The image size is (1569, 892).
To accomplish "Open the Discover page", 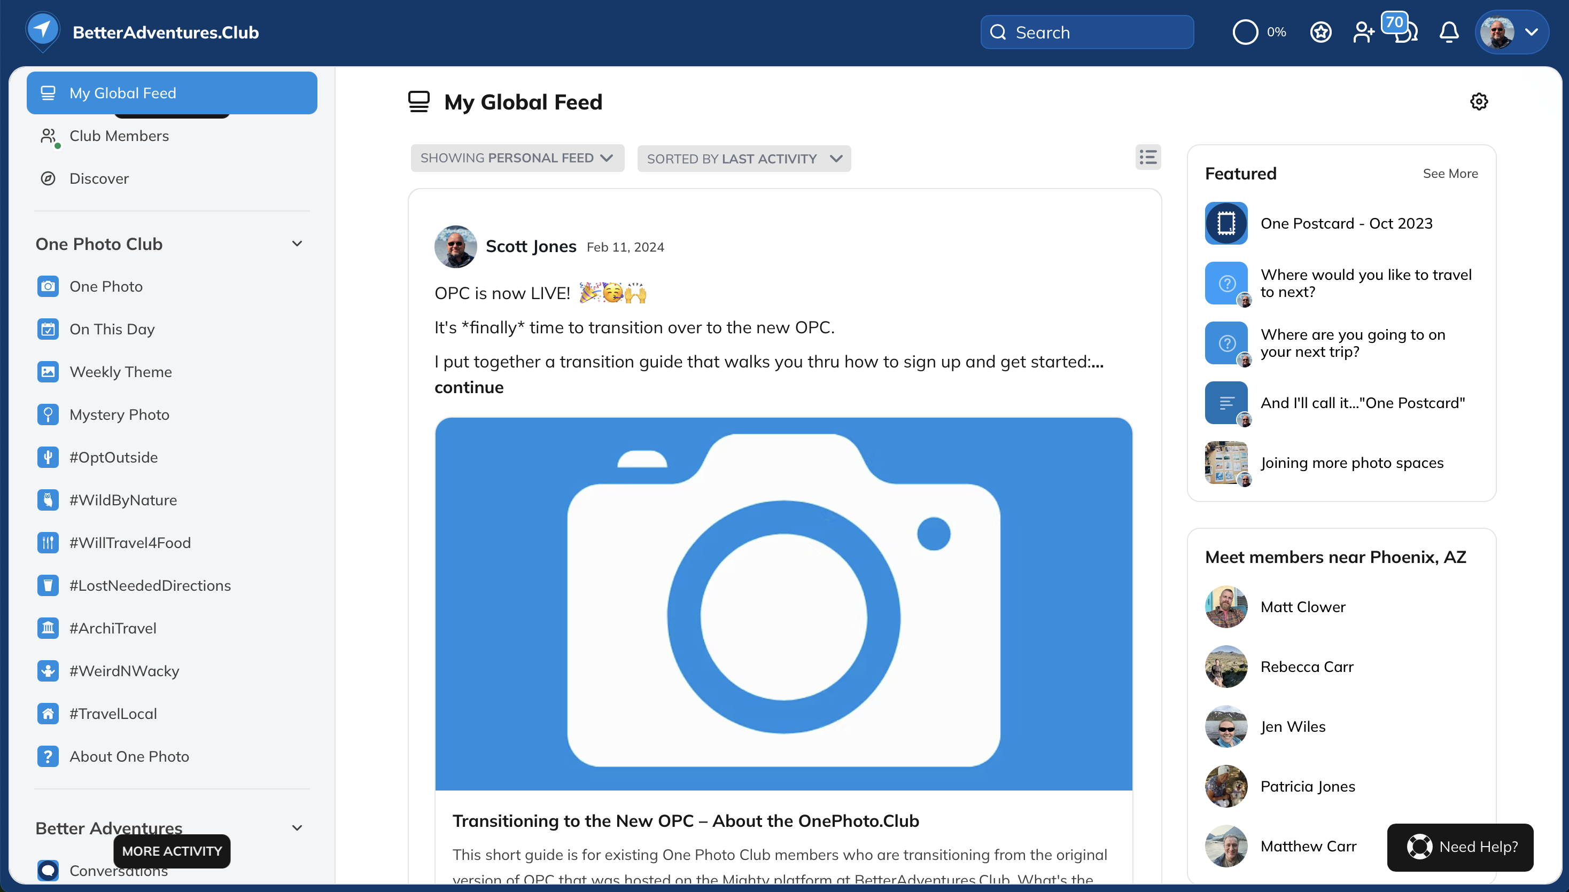I will point(99,179).
